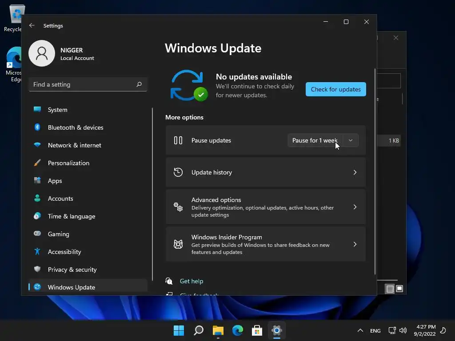Image resolution: width=455 pixels, height=341 pixels.
Task: Open Windows Insider Program chevron
Action: coord(355,244)
